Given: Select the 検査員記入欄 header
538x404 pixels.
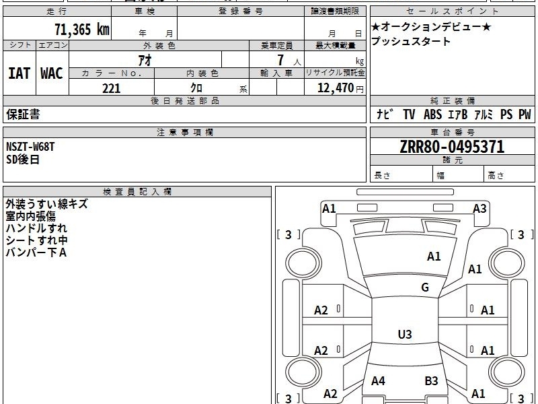Looking at the screenshot, I should 137,192.
